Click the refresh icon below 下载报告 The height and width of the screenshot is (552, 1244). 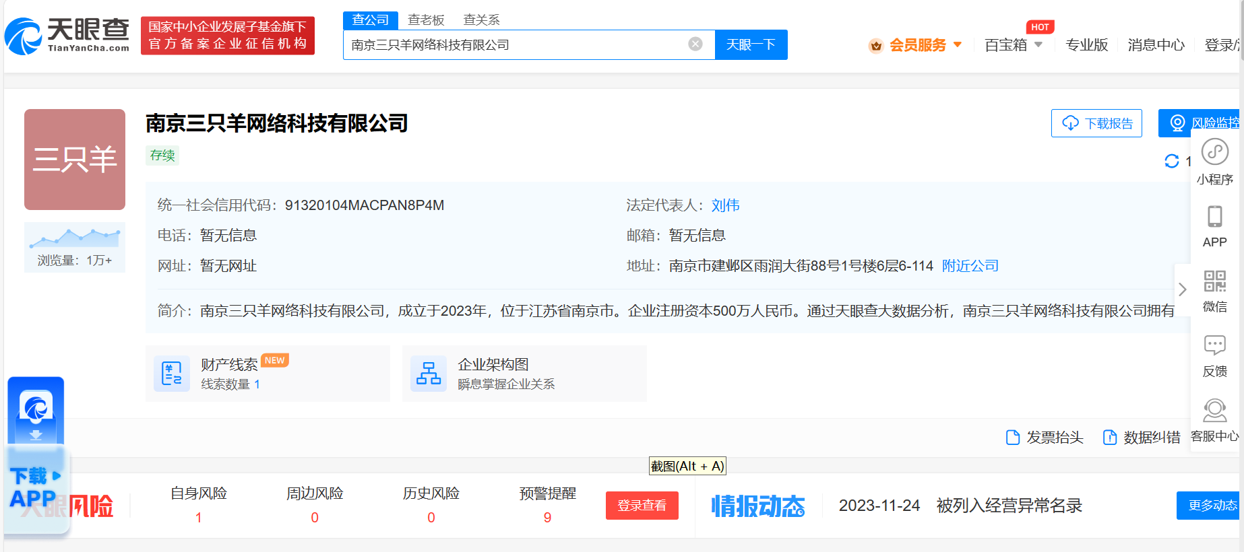[x=1172, y=161]
